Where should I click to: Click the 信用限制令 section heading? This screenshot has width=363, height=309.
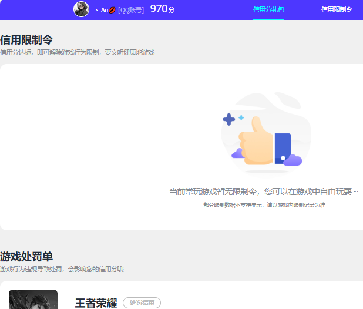(26, 40)
